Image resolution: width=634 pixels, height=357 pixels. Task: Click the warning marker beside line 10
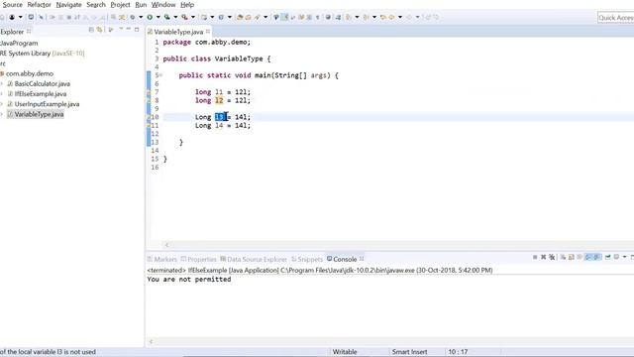149,117
